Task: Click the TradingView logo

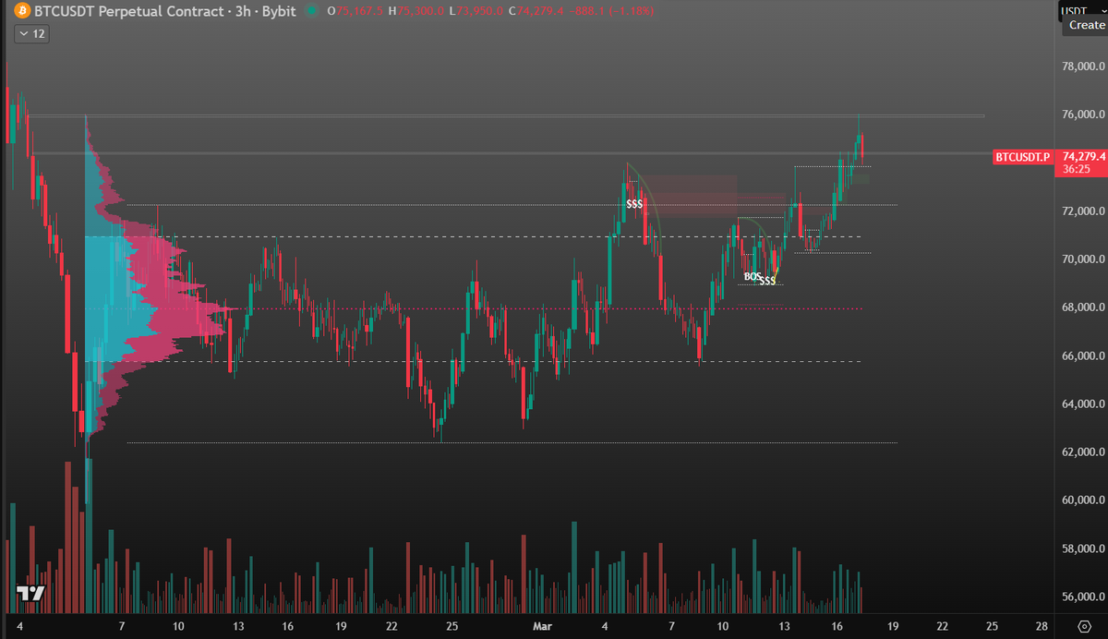Action: point(30,594)
